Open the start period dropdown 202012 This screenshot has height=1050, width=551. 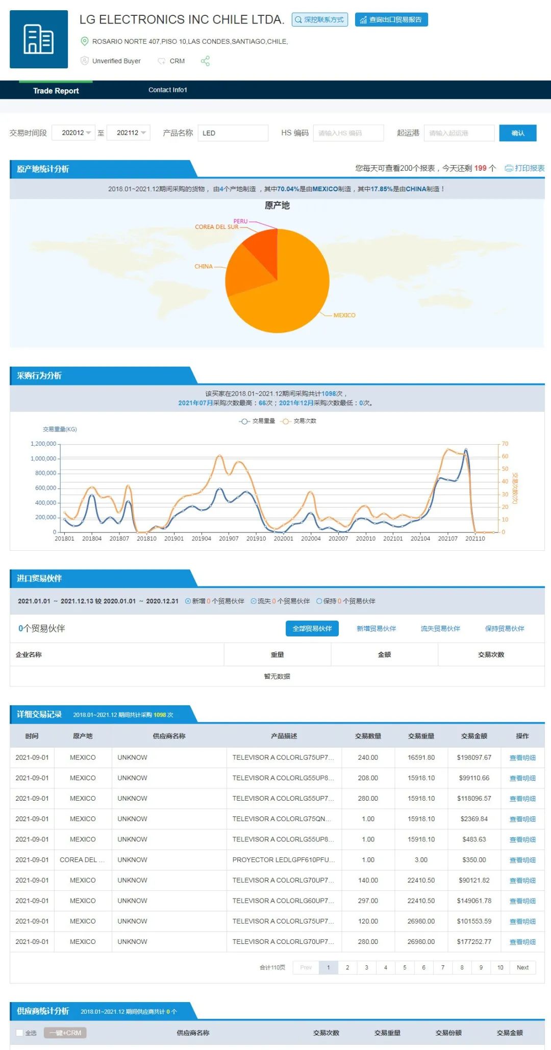(x=73, y=133)
